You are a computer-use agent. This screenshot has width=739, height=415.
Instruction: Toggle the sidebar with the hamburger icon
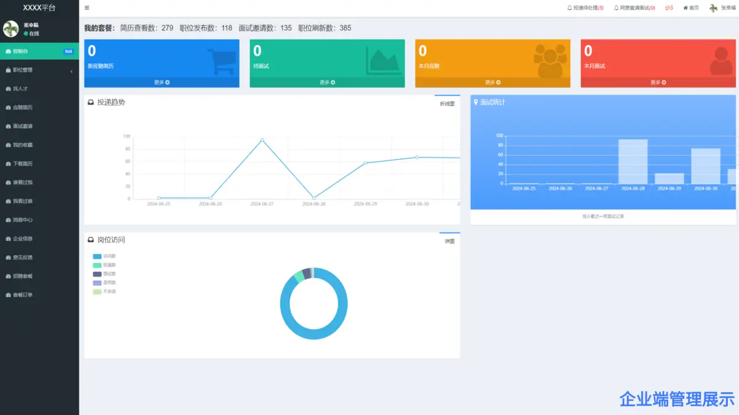pos(87,8)
